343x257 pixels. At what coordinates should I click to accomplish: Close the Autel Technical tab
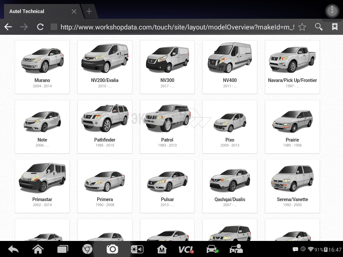pyautogui.click(x=74, y=11)
